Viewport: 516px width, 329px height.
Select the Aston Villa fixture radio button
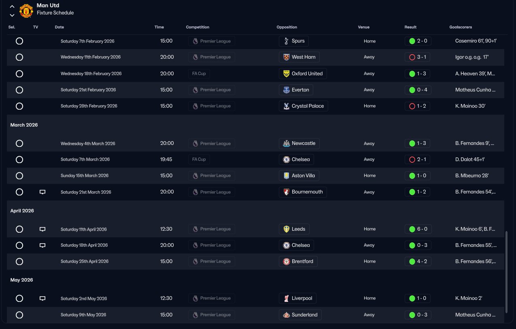19,176
